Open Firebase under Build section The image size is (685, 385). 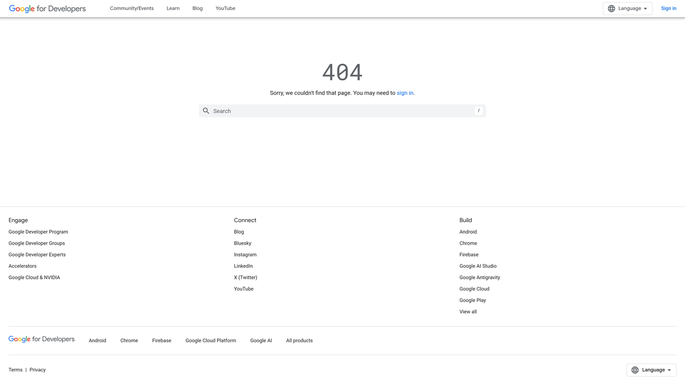point(469,255)
